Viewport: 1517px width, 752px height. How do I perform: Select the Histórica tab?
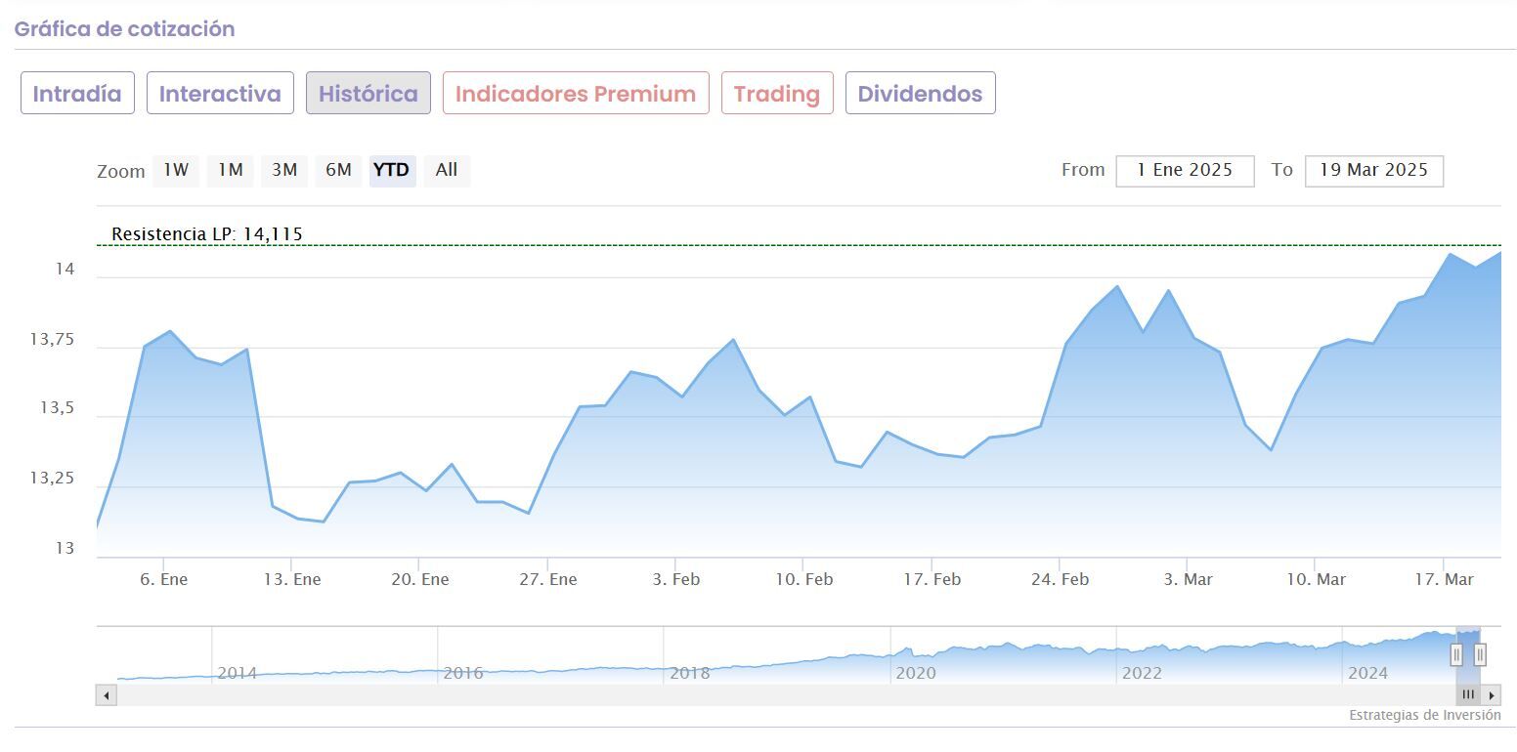point(368,94)
